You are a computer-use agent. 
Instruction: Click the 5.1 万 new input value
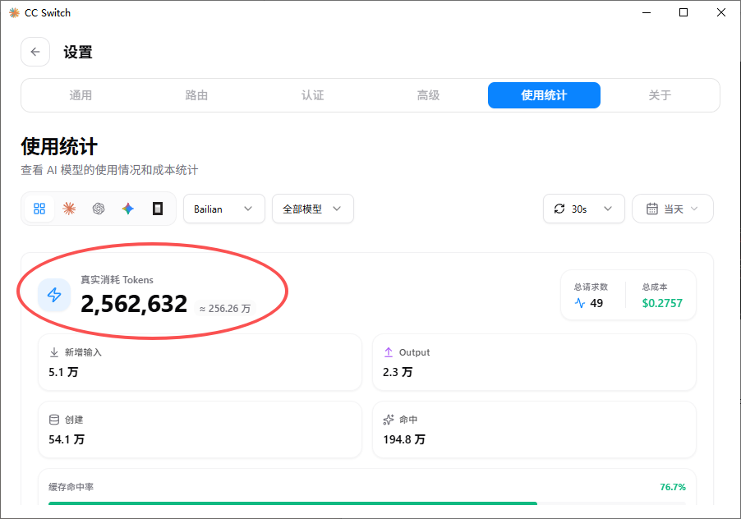tap(63, 373)
